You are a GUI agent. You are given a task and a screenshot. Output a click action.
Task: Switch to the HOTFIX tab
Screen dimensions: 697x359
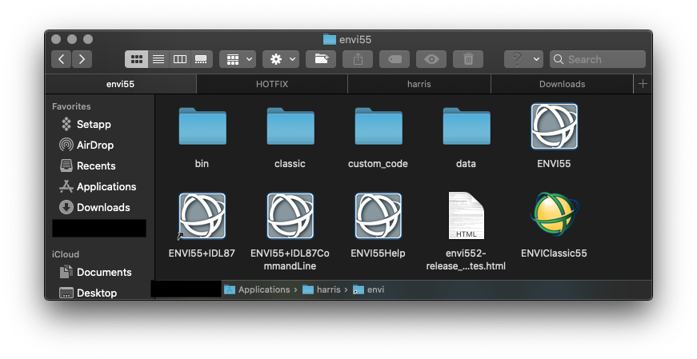tap(272, 84)
